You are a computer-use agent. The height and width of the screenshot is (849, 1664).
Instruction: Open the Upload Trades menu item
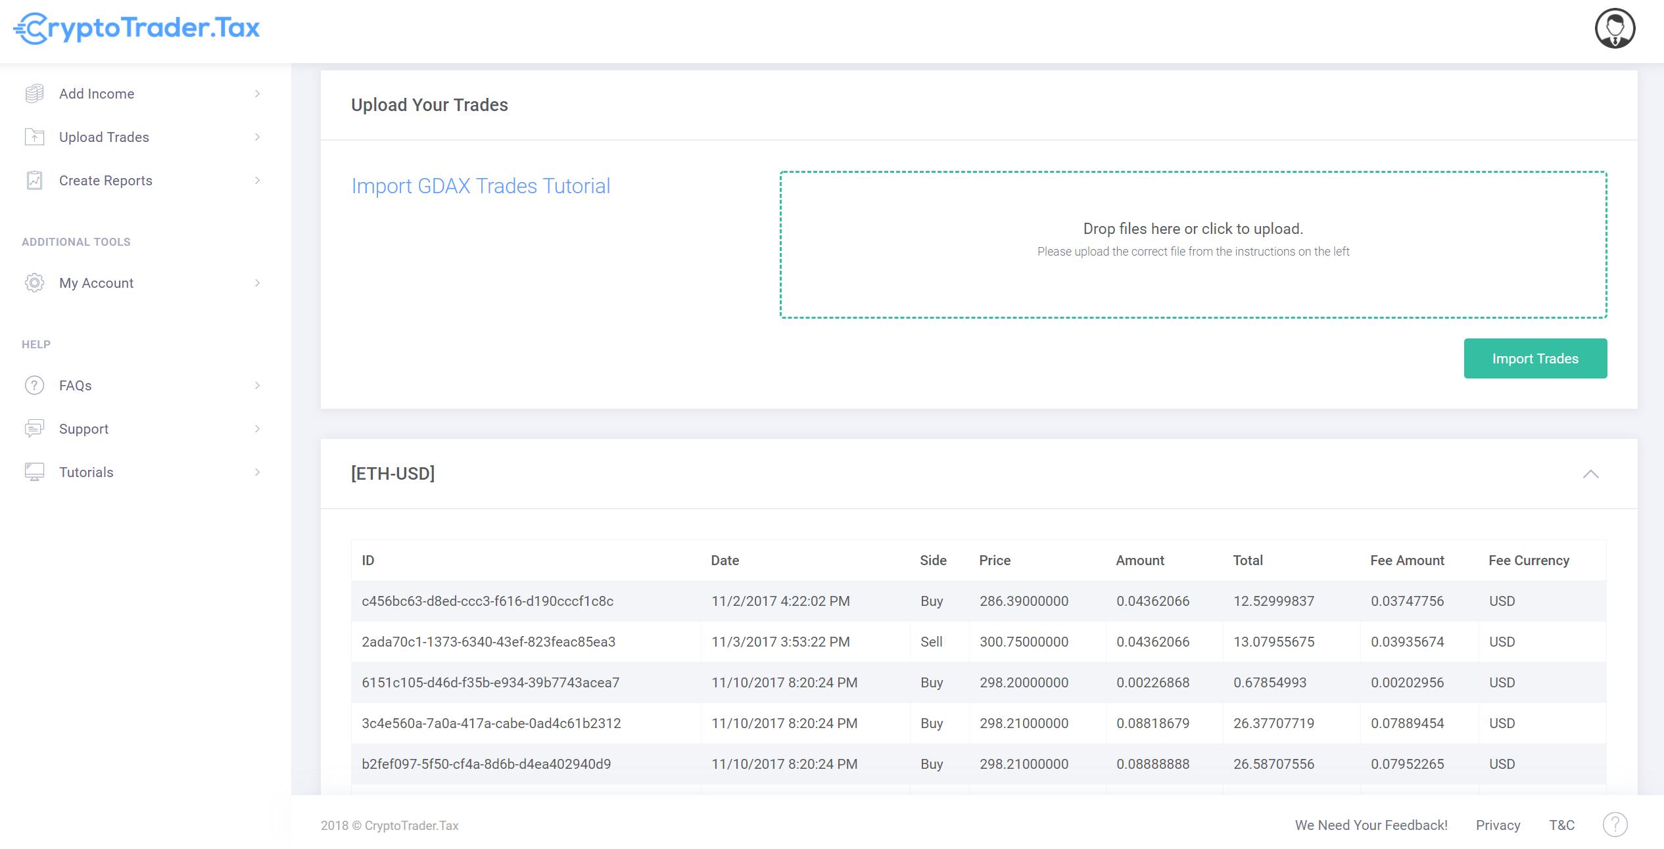(x=104, y=137)
